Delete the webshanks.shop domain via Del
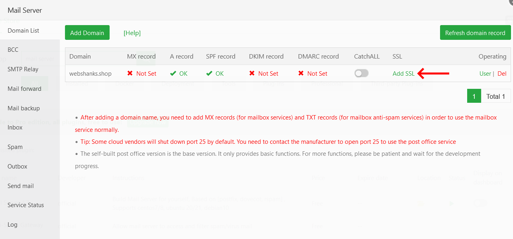513x239 pixels. click(x=502, y=74)
